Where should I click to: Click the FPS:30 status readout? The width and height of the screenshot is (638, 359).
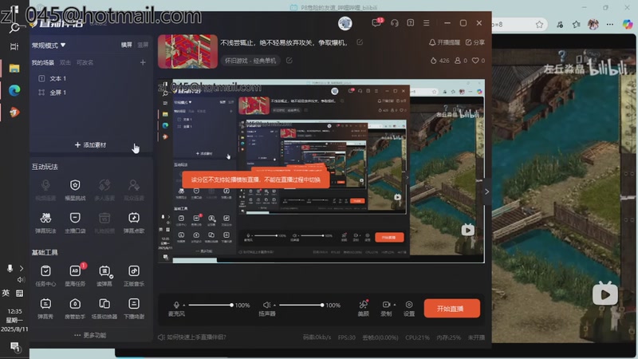(x=347, y=337)
